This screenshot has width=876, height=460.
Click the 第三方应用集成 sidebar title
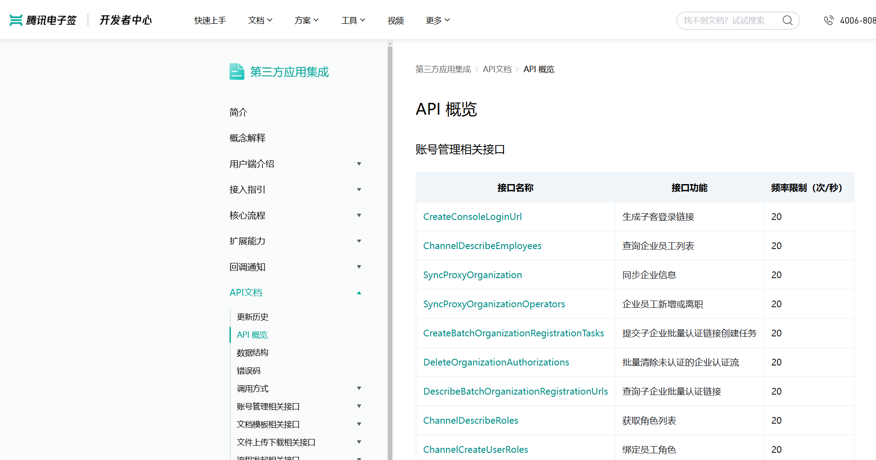tap(289, 72)
